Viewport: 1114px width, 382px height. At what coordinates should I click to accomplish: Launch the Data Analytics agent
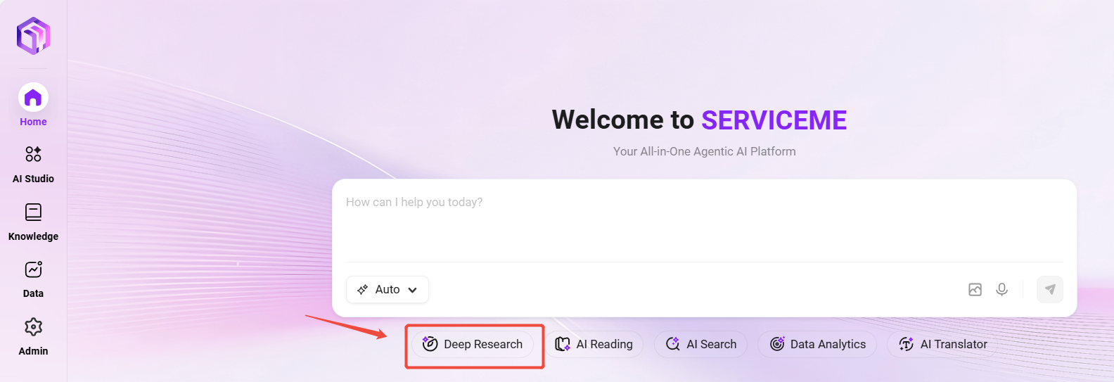click(x=817, y=345)
